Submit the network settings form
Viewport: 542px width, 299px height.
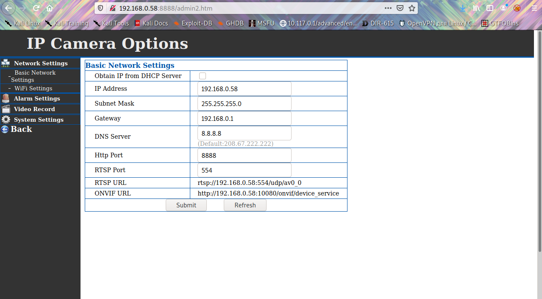(x=186, y=205)
